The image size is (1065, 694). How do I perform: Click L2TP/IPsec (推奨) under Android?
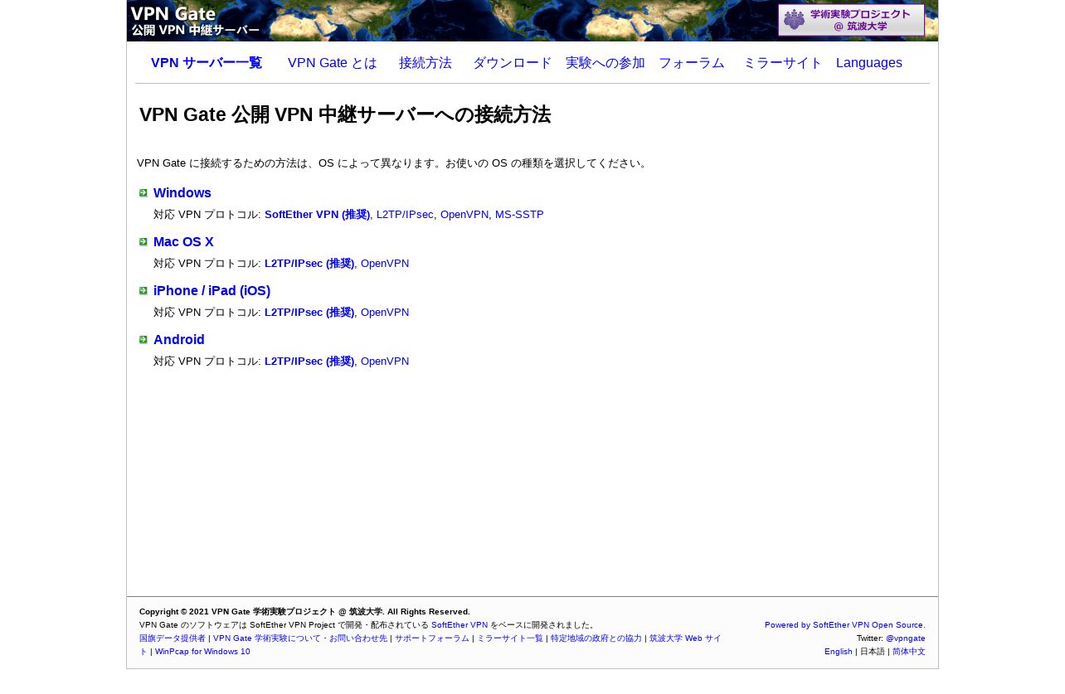tap(309, 362)
